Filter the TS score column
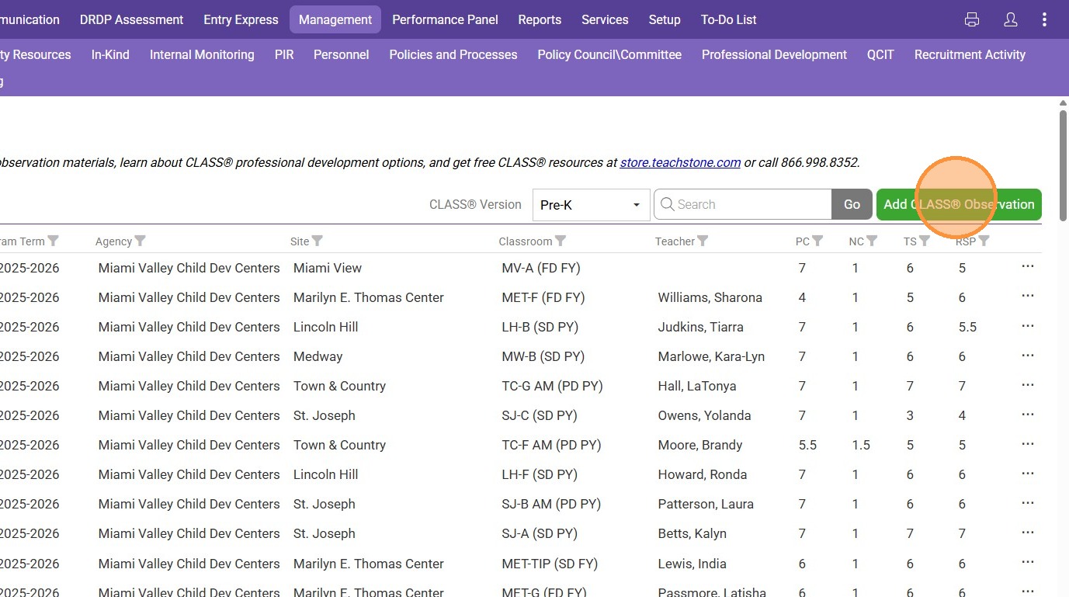Image resolution: width=1069 pixels, height=597 pixels. coord(925,241)
